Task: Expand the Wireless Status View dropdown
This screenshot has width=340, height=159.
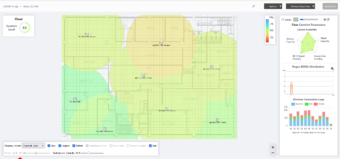Action: [x=301, y=6]
